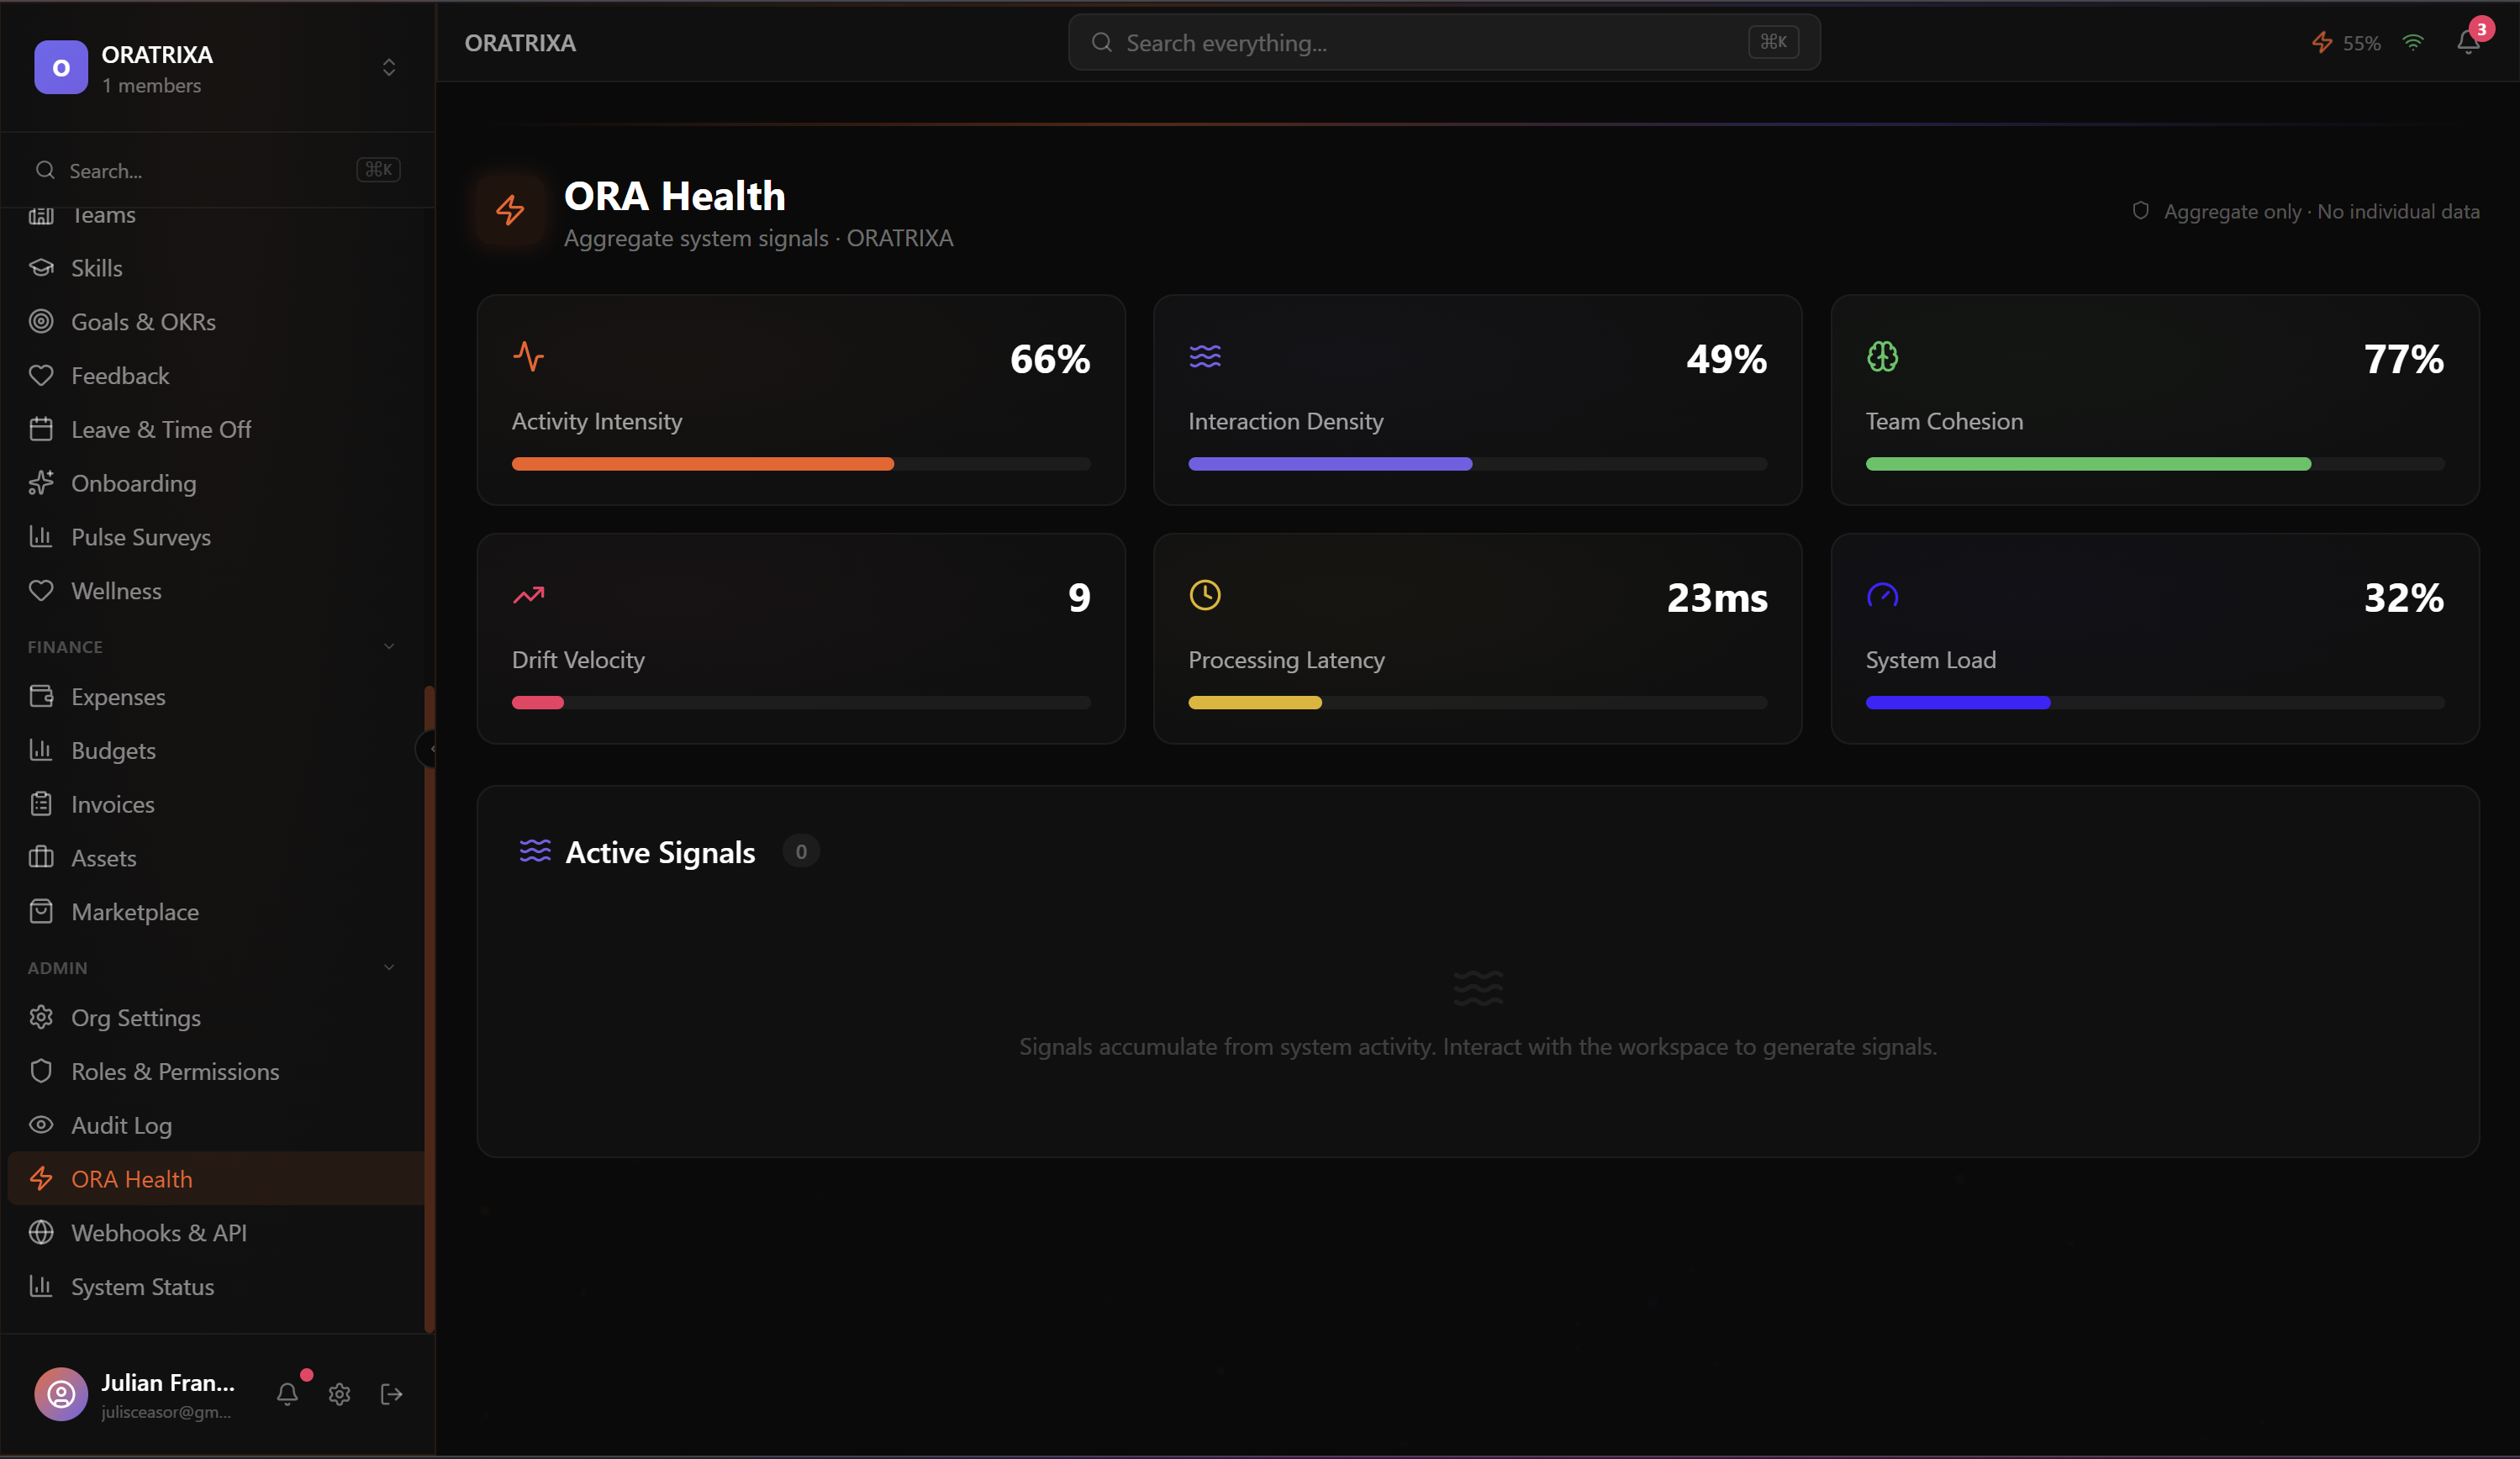
Task: Click the System Load progress bar
Action: click(2155, 703)
